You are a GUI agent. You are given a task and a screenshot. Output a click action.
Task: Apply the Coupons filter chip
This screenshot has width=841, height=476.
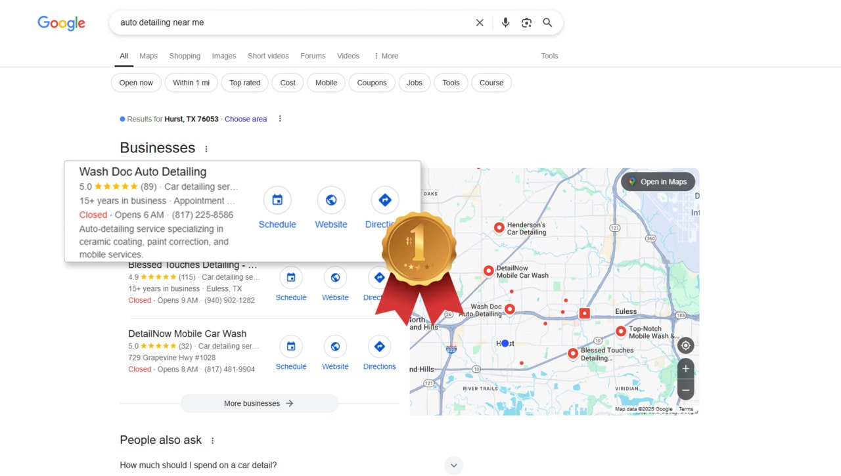point(372,83)
